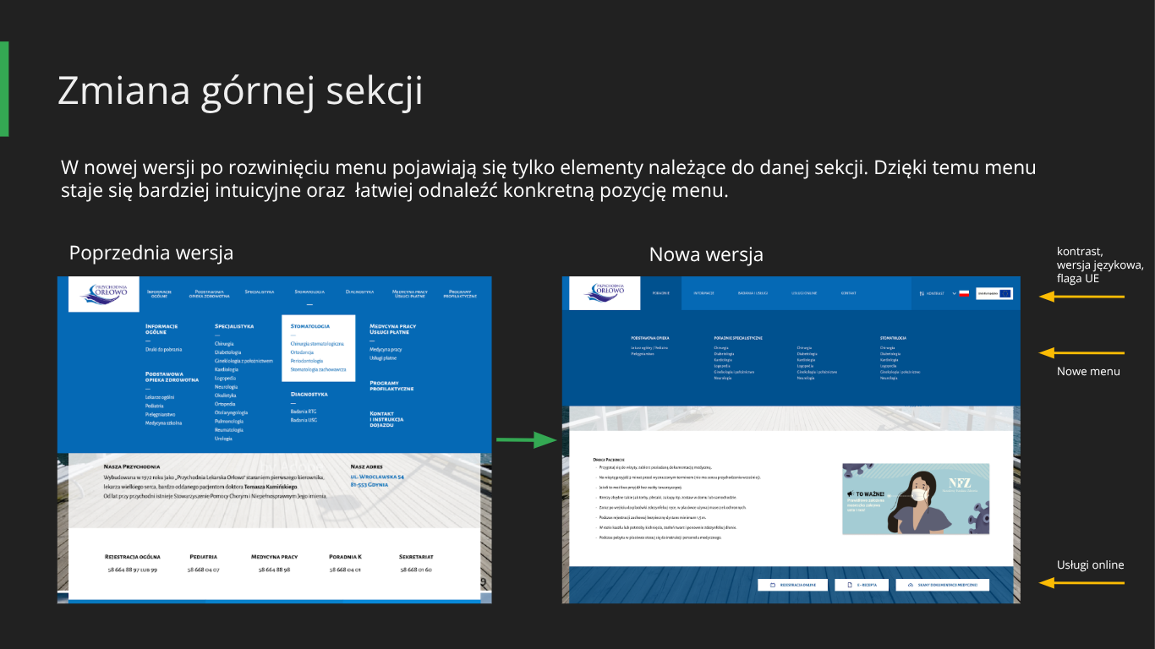Toggle the Kontrast accessibility option
The width and height of the screenshot is (1155, 649).
[x=932, y=293]
